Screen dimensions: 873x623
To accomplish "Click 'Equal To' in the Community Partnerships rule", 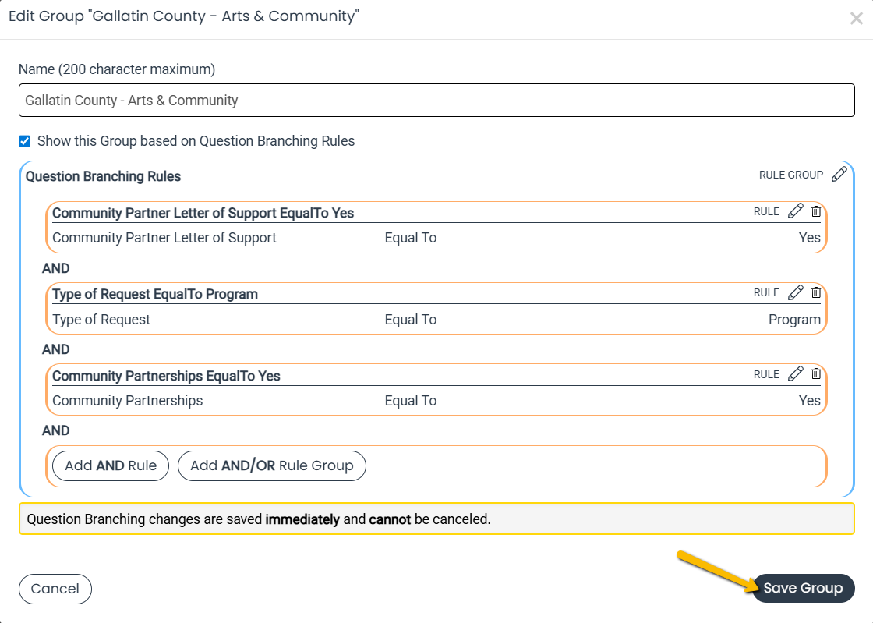I will pyautogui.click(x=411, y=401).
